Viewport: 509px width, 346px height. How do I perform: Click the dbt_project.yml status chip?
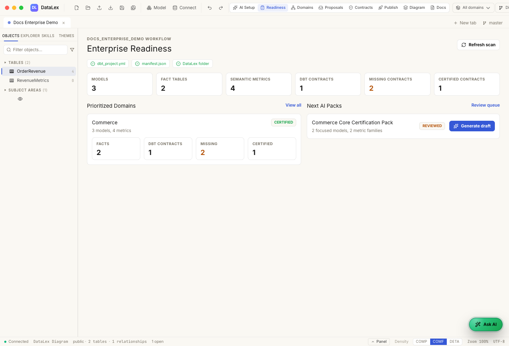[108, 64]
